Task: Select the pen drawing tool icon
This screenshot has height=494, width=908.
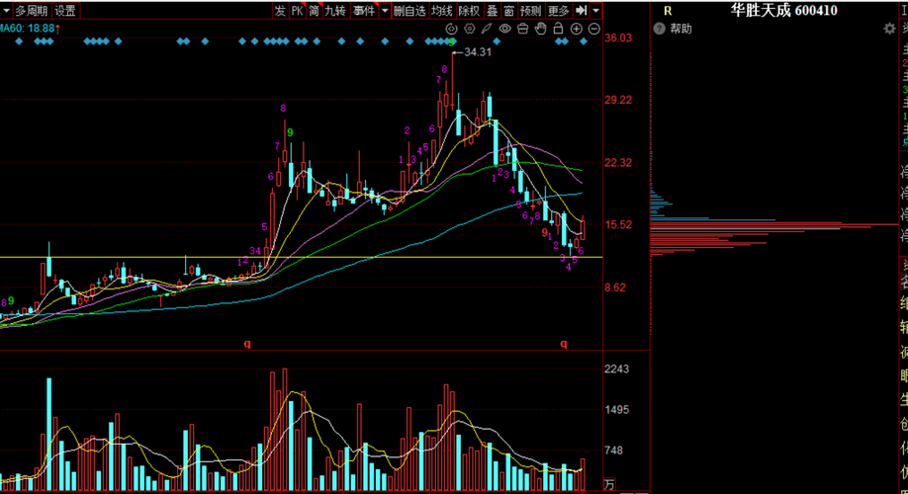Action: [487, 29]
